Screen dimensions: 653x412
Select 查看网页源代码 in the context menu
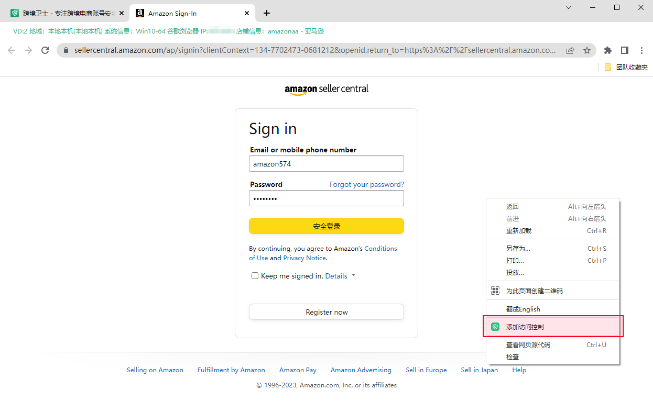click(x=553, y=345)
